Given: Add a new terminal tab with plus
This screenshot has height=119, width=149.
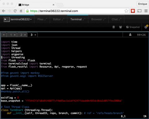Looking at the screenshot, I should point(4,35).
